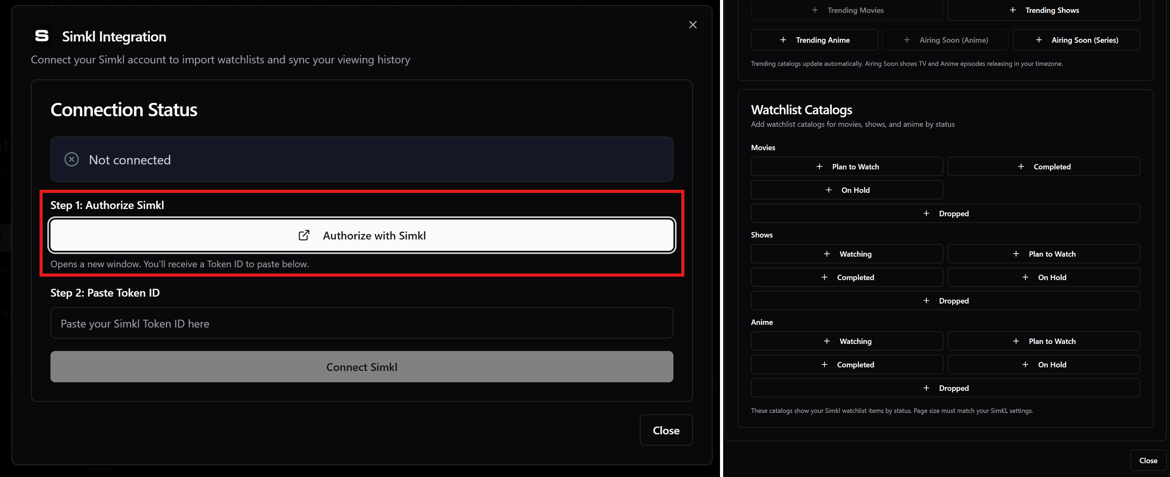The width and height of the screenshot is (1170, 477).
Task: Click the Simkl S logo icon
Action: click(42, 36)
